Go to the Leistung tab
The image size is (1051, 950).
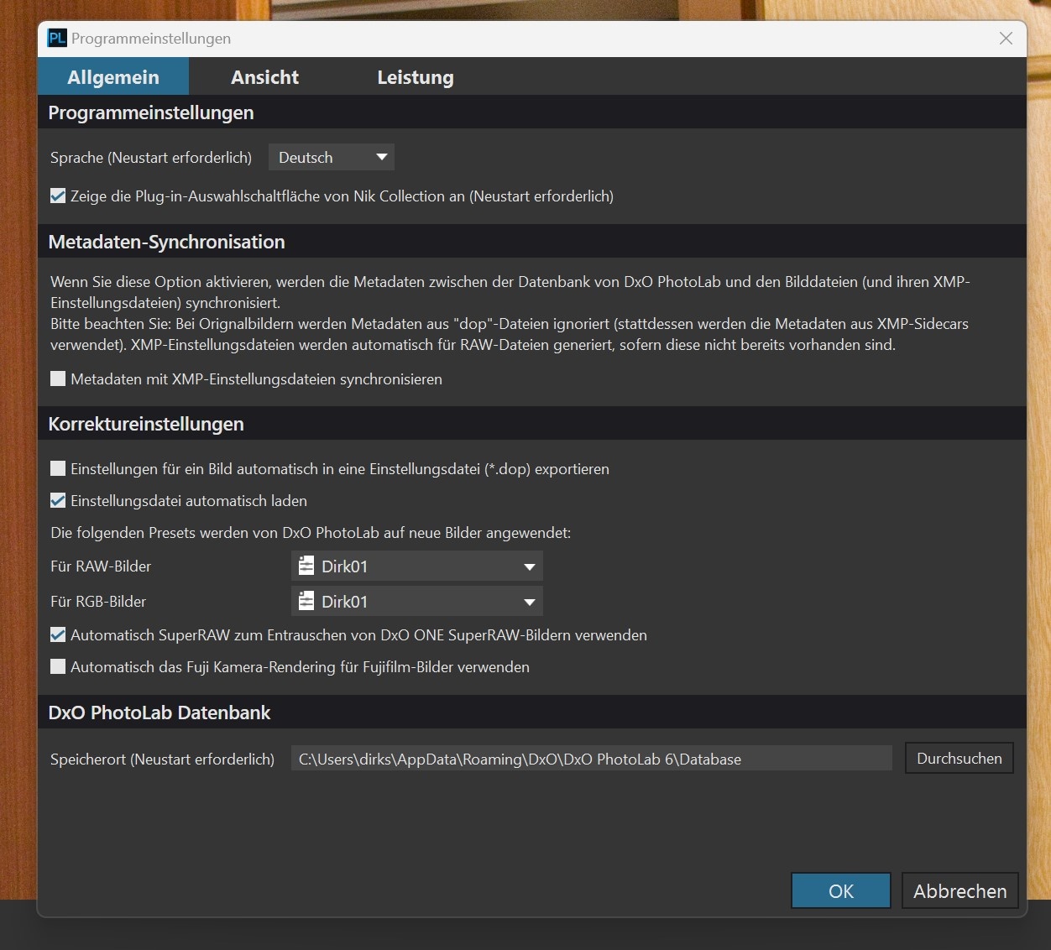point(415,77)
